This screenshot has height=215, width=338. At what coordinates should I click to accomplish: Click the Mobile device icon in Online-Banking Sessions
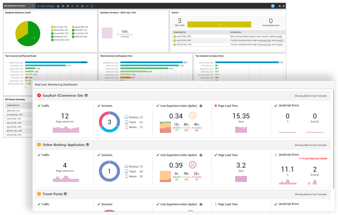coord(126,176)
